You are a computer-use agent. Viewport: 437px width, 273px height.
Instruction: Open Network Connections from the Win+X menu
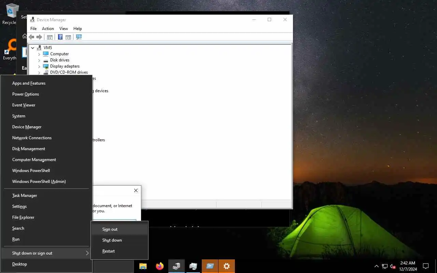46,138
